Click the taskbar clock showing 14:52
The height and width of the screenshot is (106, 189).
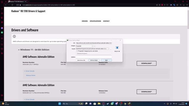point(181,104)
